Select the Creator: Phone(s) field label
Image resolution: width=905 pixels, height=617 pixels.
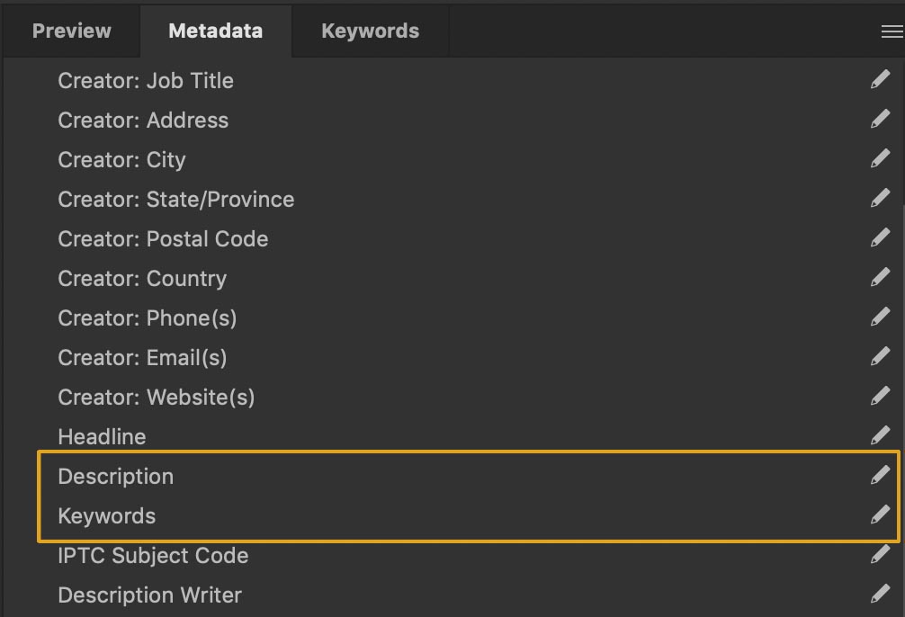click(x=148, y=318)
